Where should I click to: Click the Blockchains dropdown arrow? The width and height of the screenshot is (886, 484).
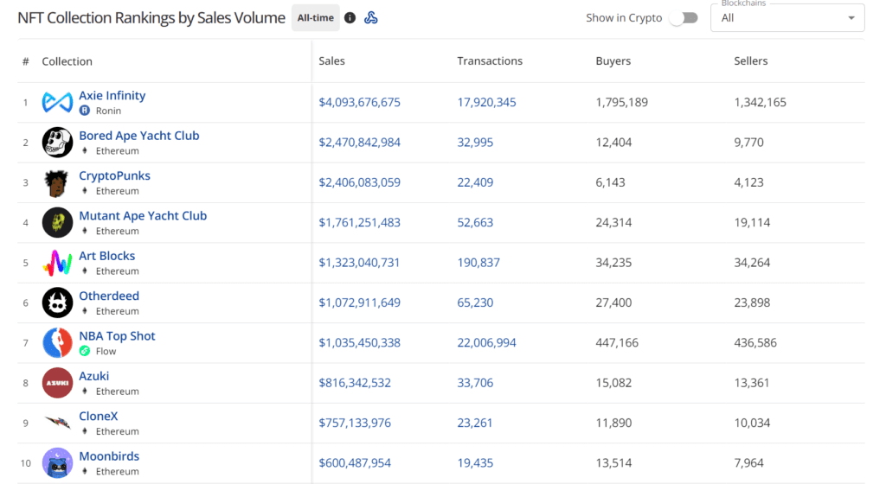point(851,18)
